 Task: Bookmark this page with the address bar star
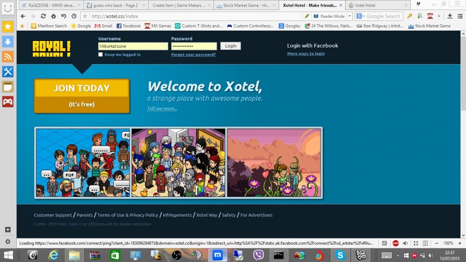click(x=85, y=16)
